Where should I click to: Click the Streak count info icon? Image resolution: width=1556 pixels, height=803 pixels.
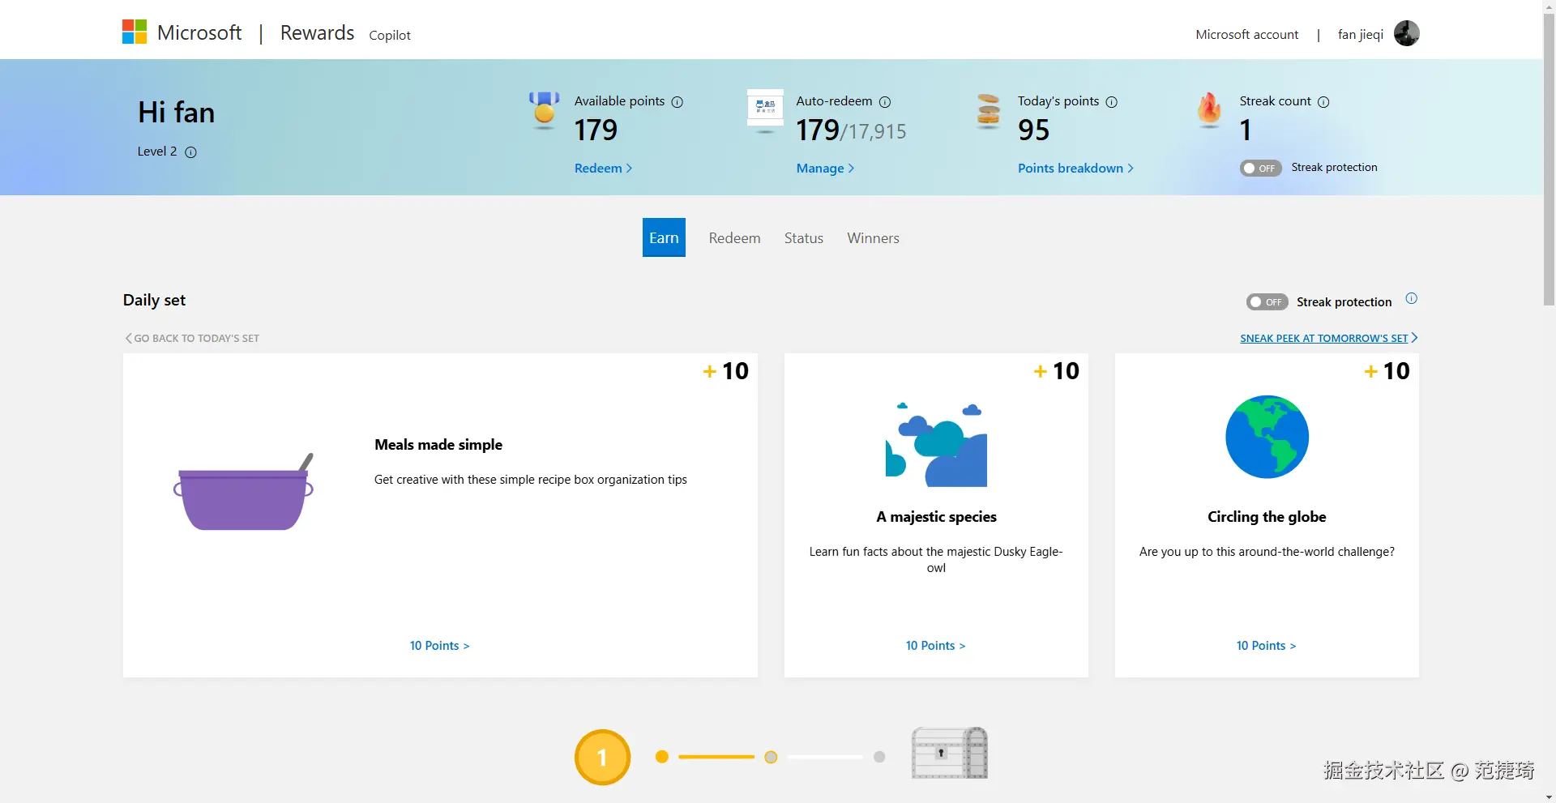1323,102
